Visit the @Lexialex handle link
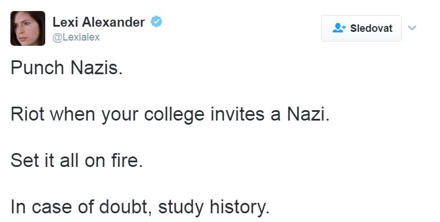Image resolution: width=440 pixels, height=222 pixels. pos(76,37)
